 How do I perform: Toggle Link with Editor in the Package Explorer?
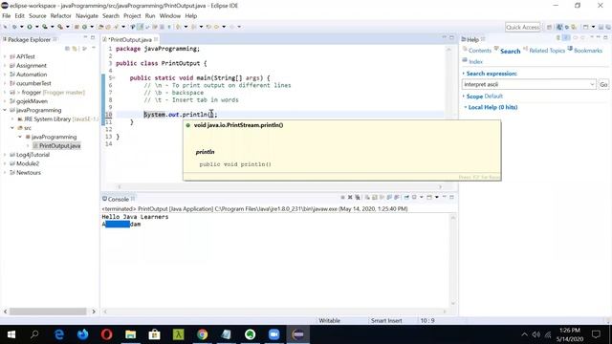75,49
